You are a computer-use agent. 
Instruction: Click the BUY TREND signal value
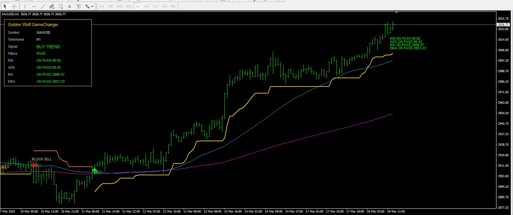(x=48, y=47)
